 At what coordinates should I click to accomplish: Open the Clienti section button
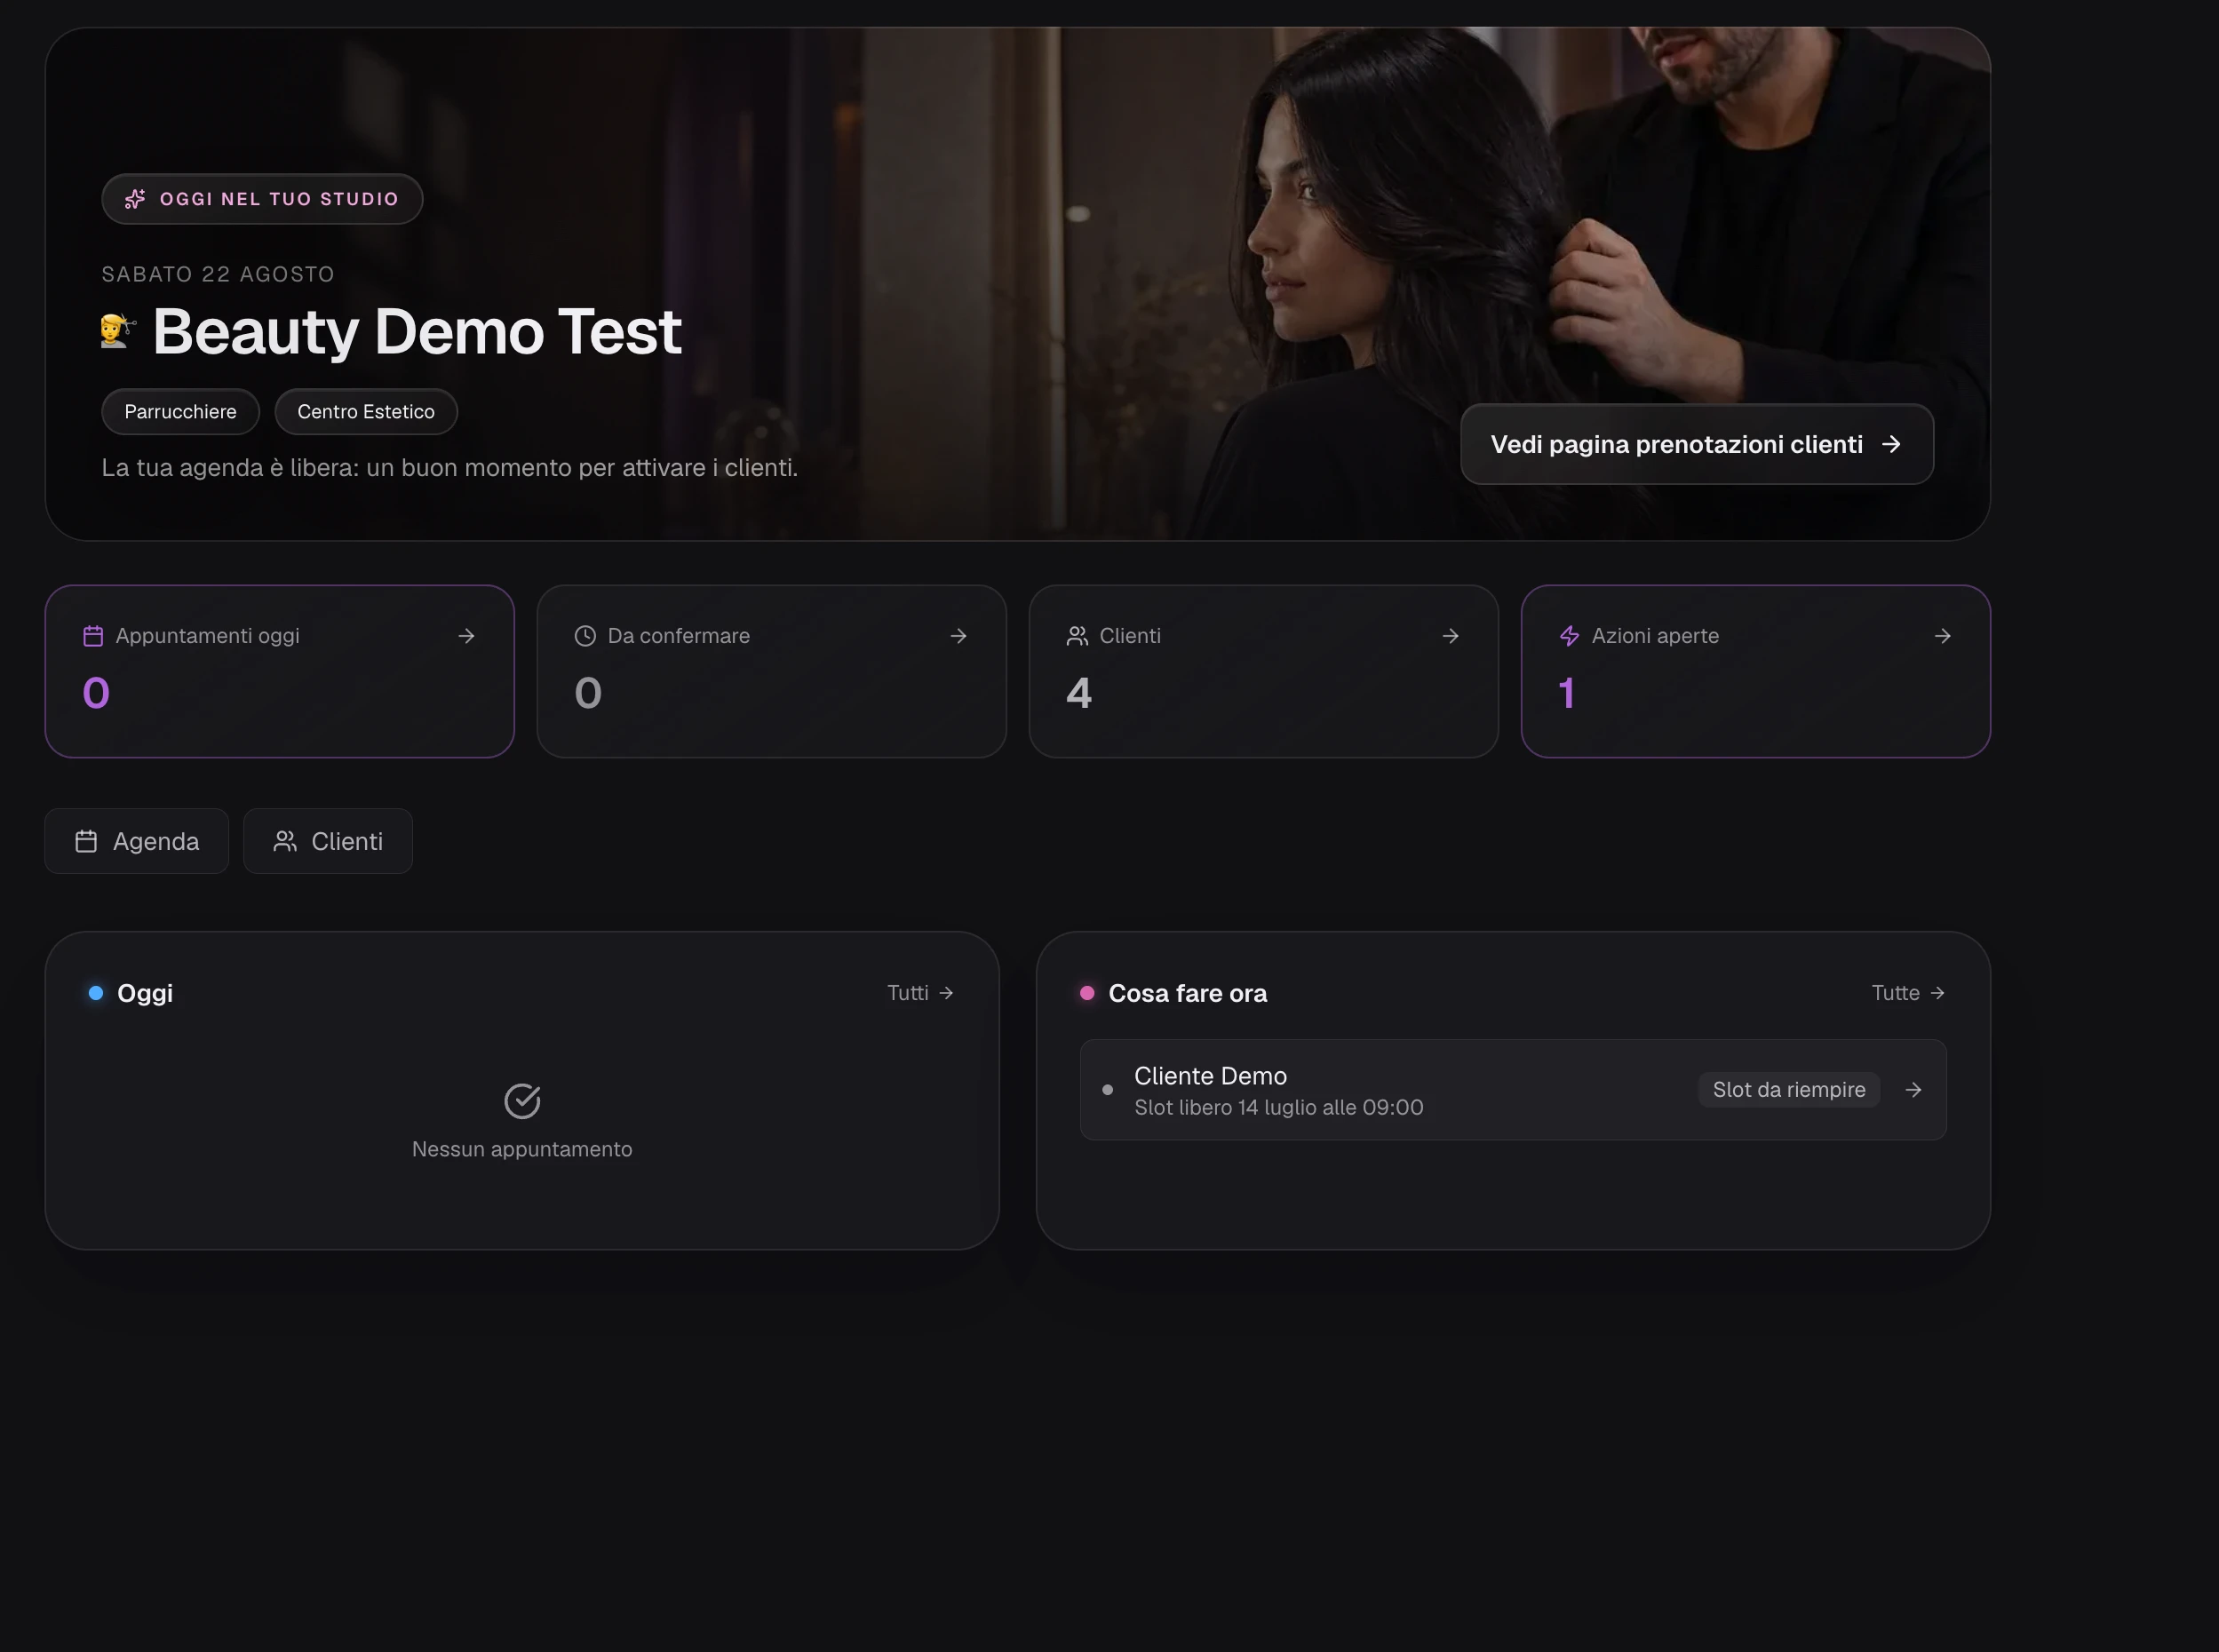tap(328, 841)
